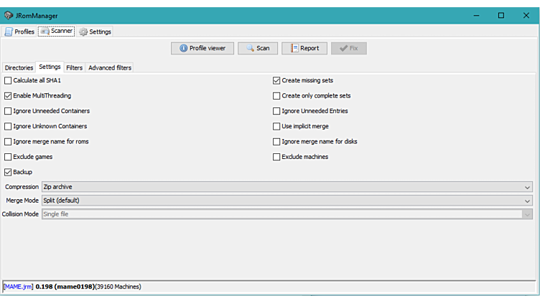Switch to the Directories tab
Image resolution: width=540 pixels, height=303 pixels.
19,67
